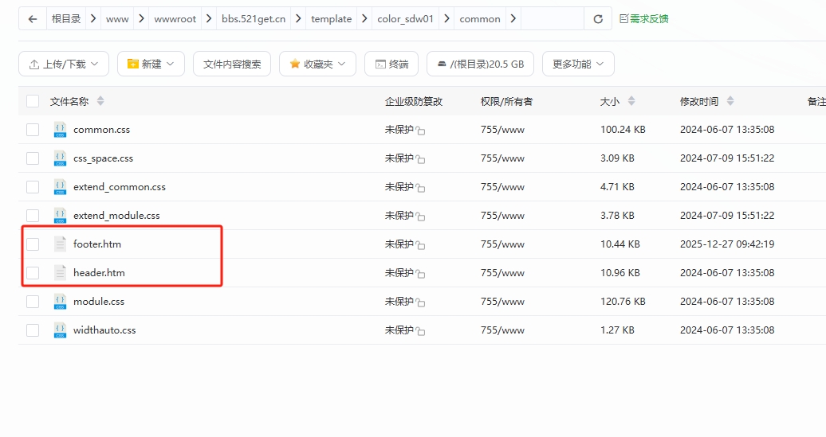
Task: Click the lock icon in extend_module.css row
Action: coord(420,217)
